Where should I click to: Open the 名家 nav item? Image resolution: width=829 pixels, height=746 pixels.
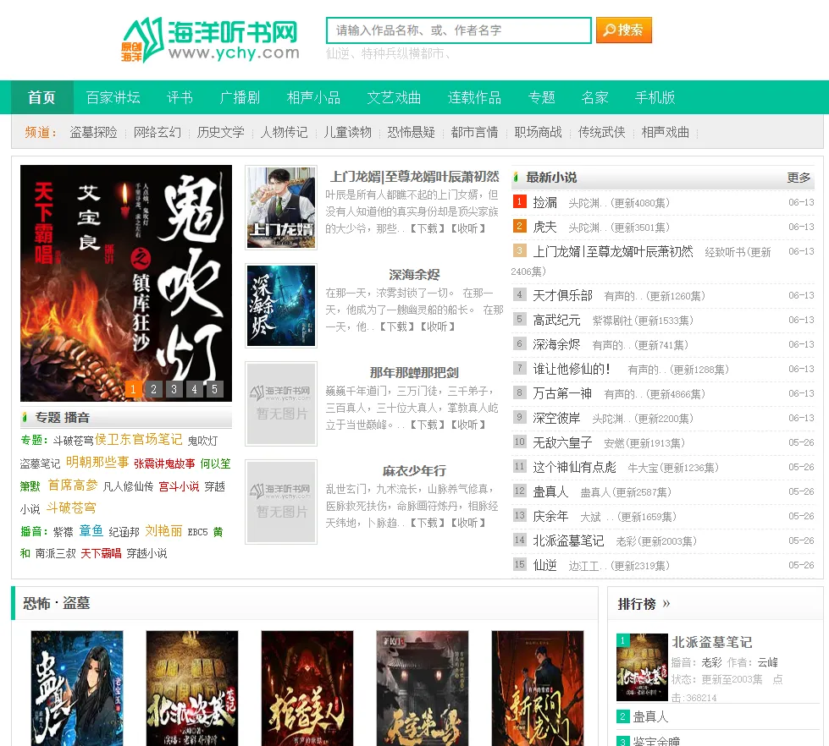[594, 97]
